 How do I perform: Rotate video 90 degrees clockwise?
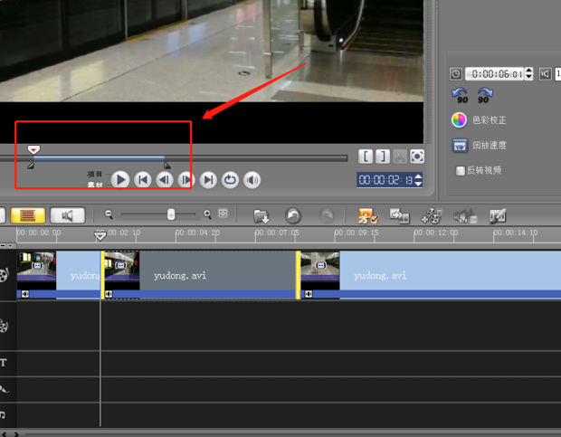point(485,96)
